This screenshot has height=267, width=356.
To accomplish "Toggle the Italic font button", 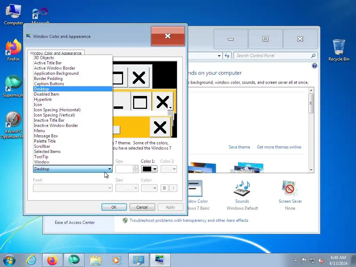I will pyautogui.click(x=173, y=188).
